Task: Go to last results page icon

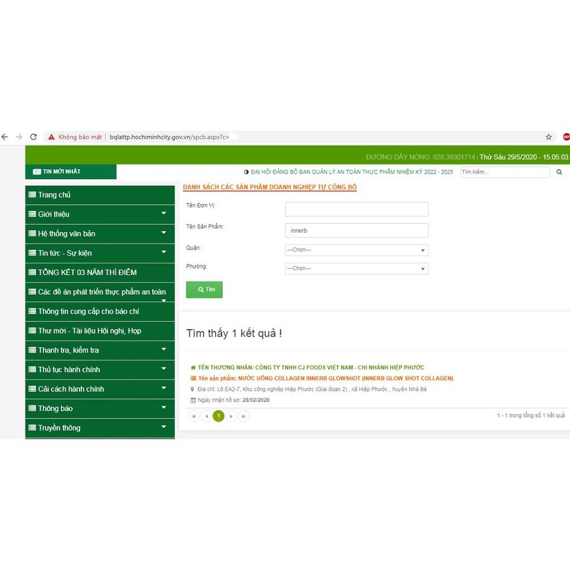Action: click(x=243, y=416)
